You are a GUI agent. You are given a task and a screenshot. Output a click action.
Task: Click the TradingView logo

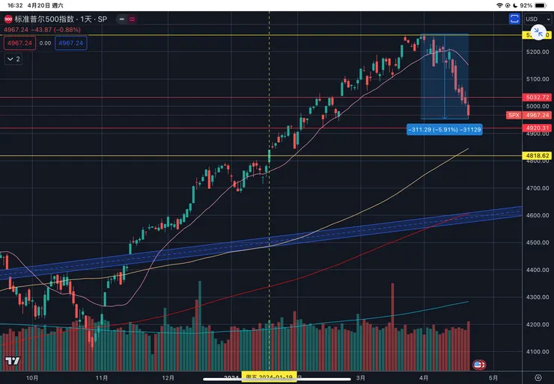(x=11, y=362)
